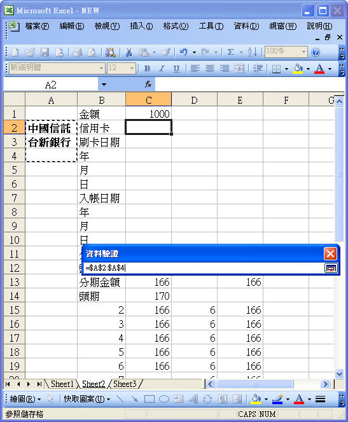Click cell containing 台新銀行

pyautogui.click(x=51, y=143)
